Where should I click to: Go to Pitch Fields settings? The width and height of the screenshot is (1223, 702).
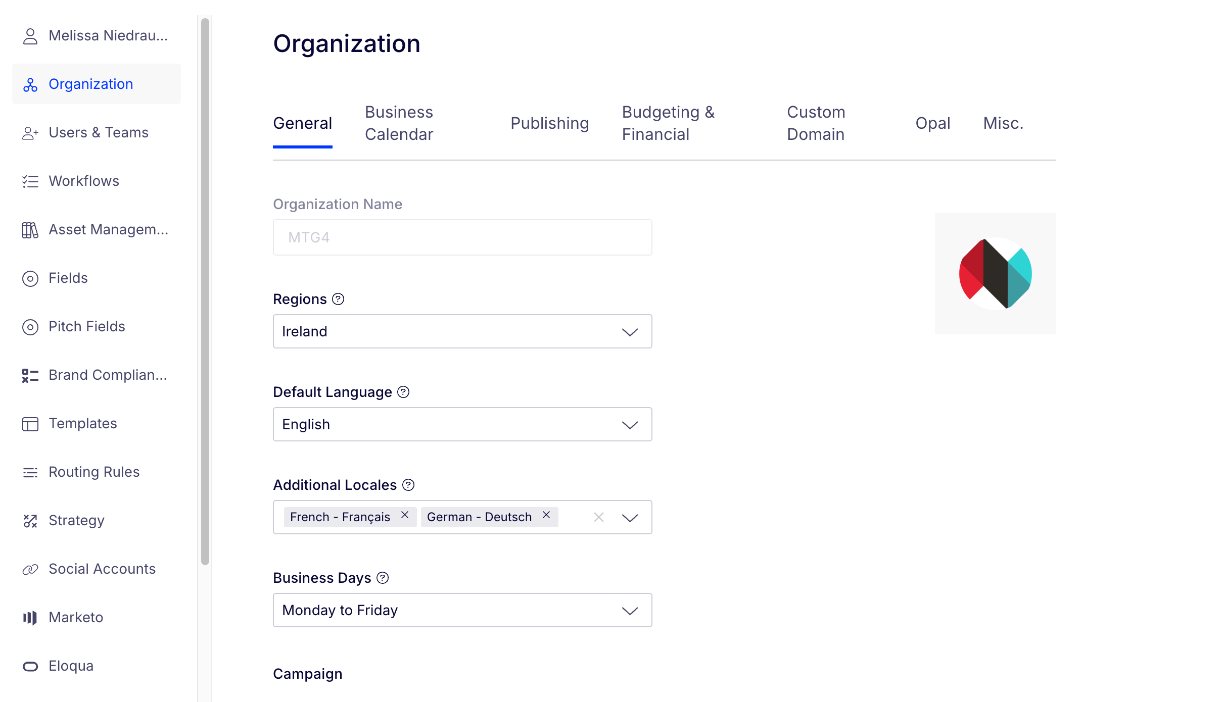97,327
